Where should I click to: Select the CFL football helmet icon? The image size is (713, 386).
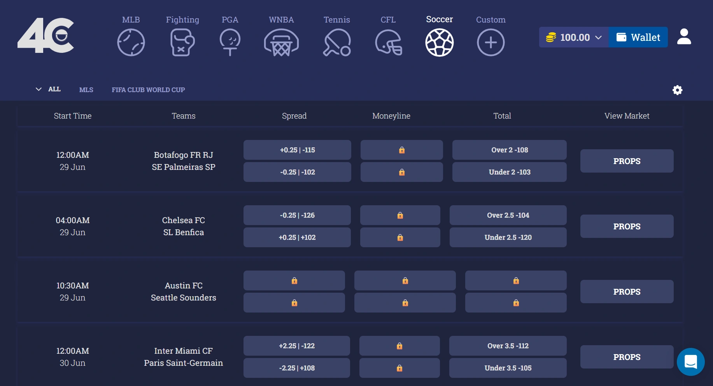point(388,42)
